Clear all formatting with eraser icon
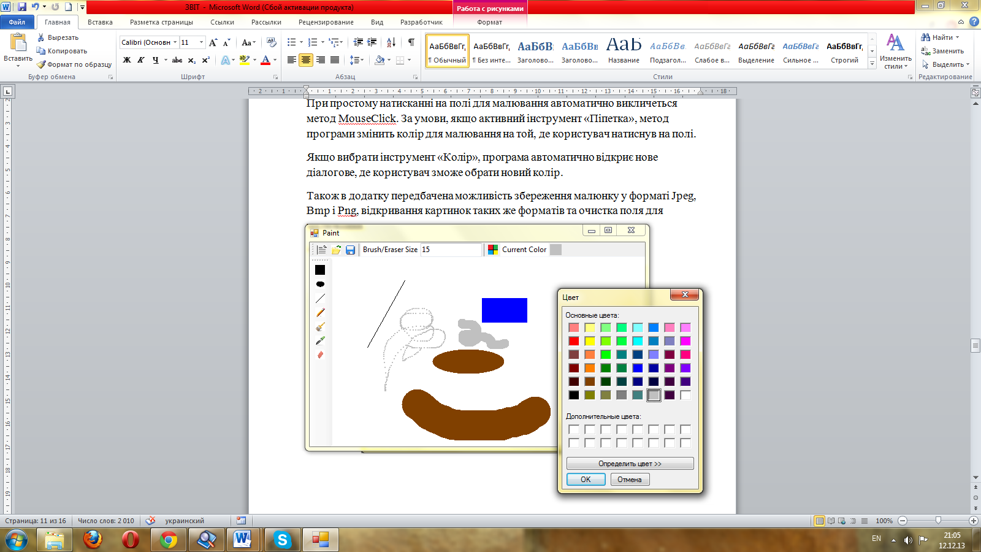981x552 pixels. click(x=272, y=42)
